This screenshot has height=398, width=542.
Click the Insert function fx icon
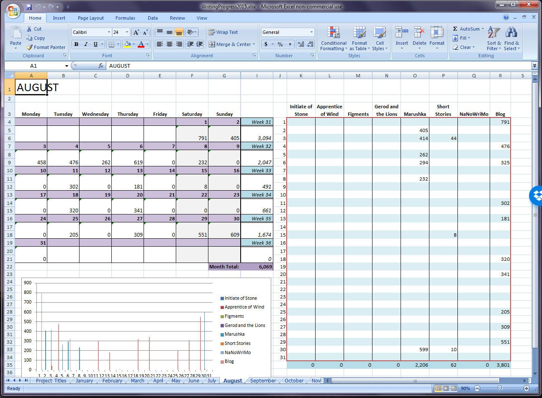[101, 66]
